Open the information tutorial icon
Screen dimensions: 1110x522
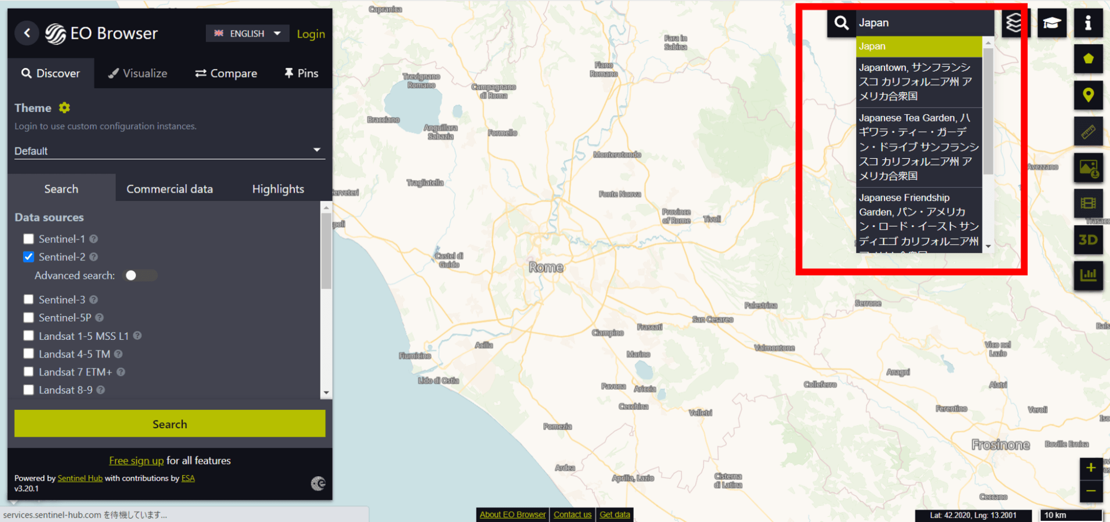click(1088, 23)
